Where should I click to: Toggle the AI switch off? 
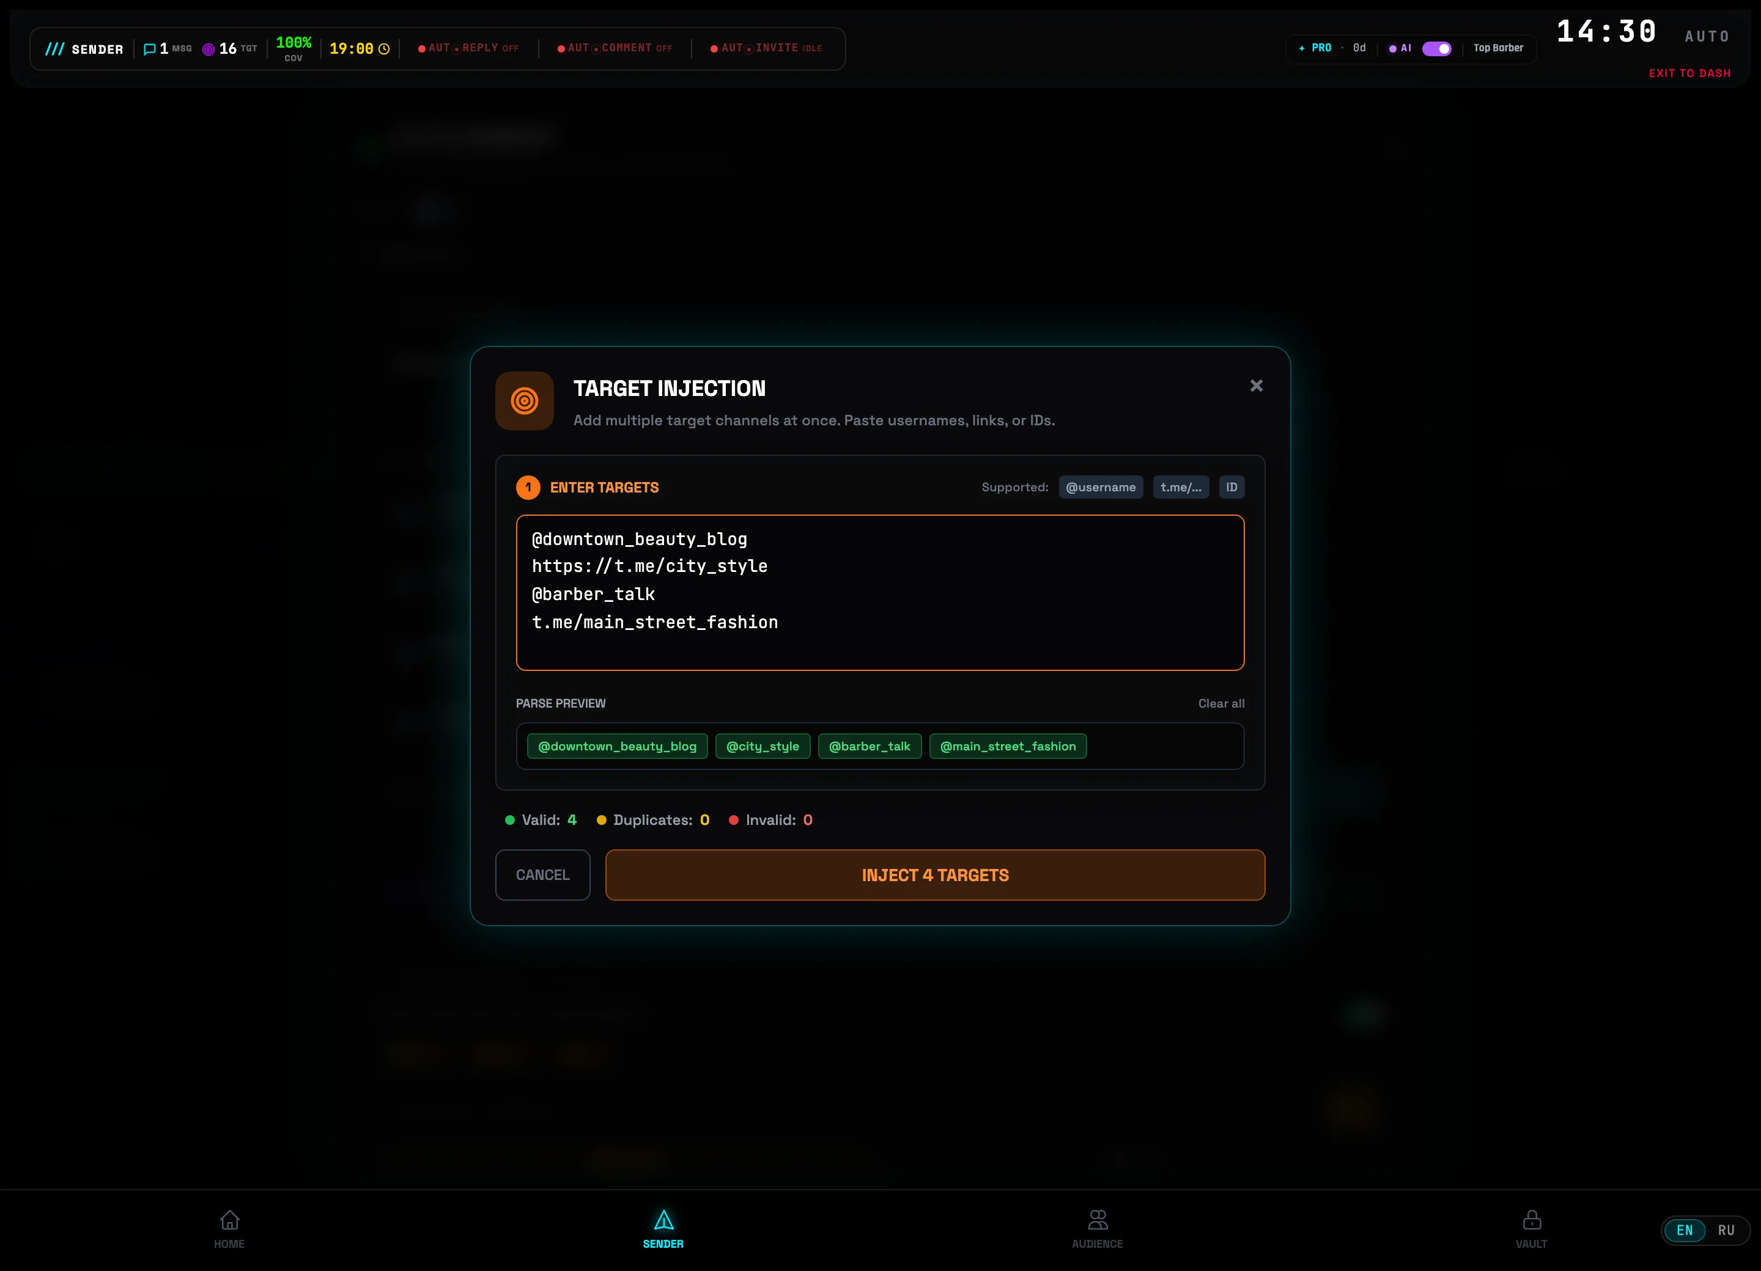pos(1436,48)
